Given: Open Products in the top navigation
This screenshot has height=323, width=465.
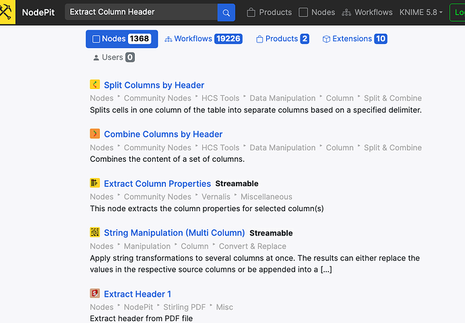Looking at the screenshot, I should click(x=269, y=12).
